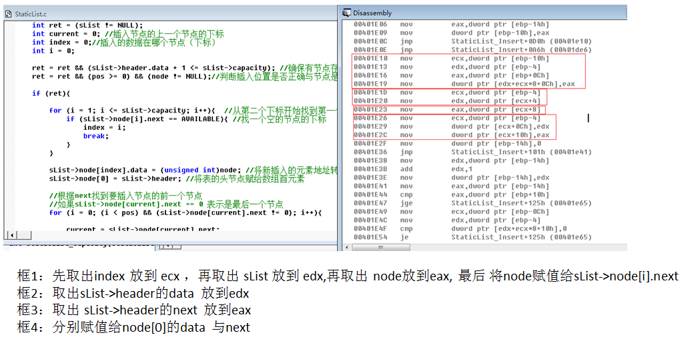Click the 'if (ret){' statement line
The width and height of the screenshot is (682, 347).
[51, 93]
